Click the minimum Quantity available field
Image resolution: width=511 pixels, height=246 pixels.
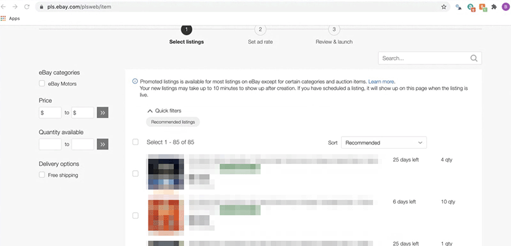point(50,144)
